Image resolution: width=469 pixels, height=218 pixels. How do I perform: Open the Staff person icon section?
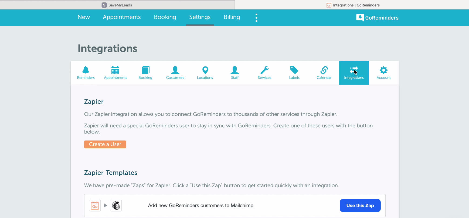click(x=235, y=73)
